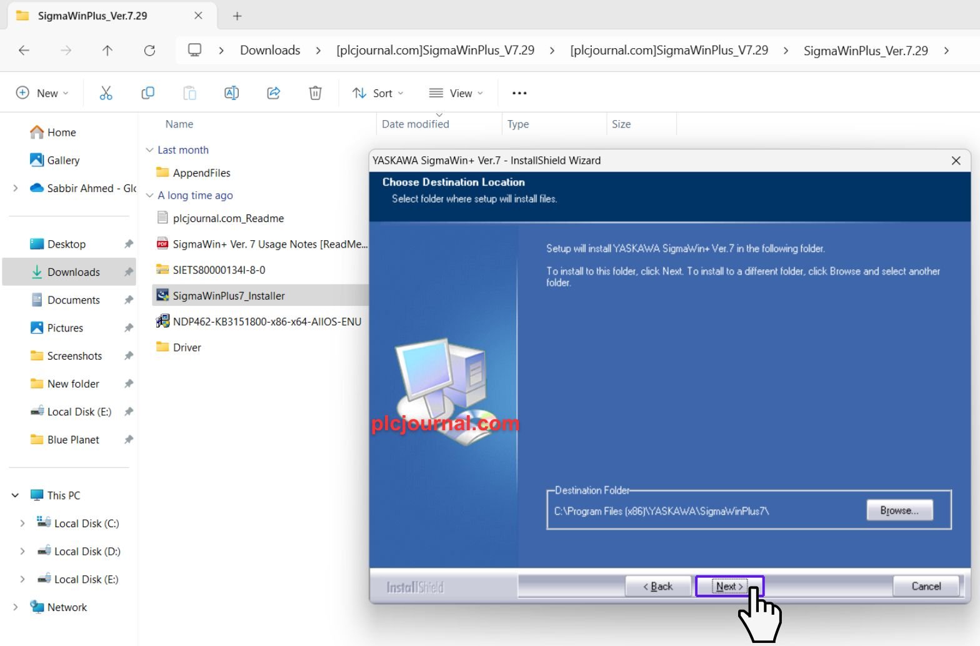The height and width of the screenshot is (646, 980).
Task: Expand Local Disk (E:) under This PC
Action: click(22, 579)
